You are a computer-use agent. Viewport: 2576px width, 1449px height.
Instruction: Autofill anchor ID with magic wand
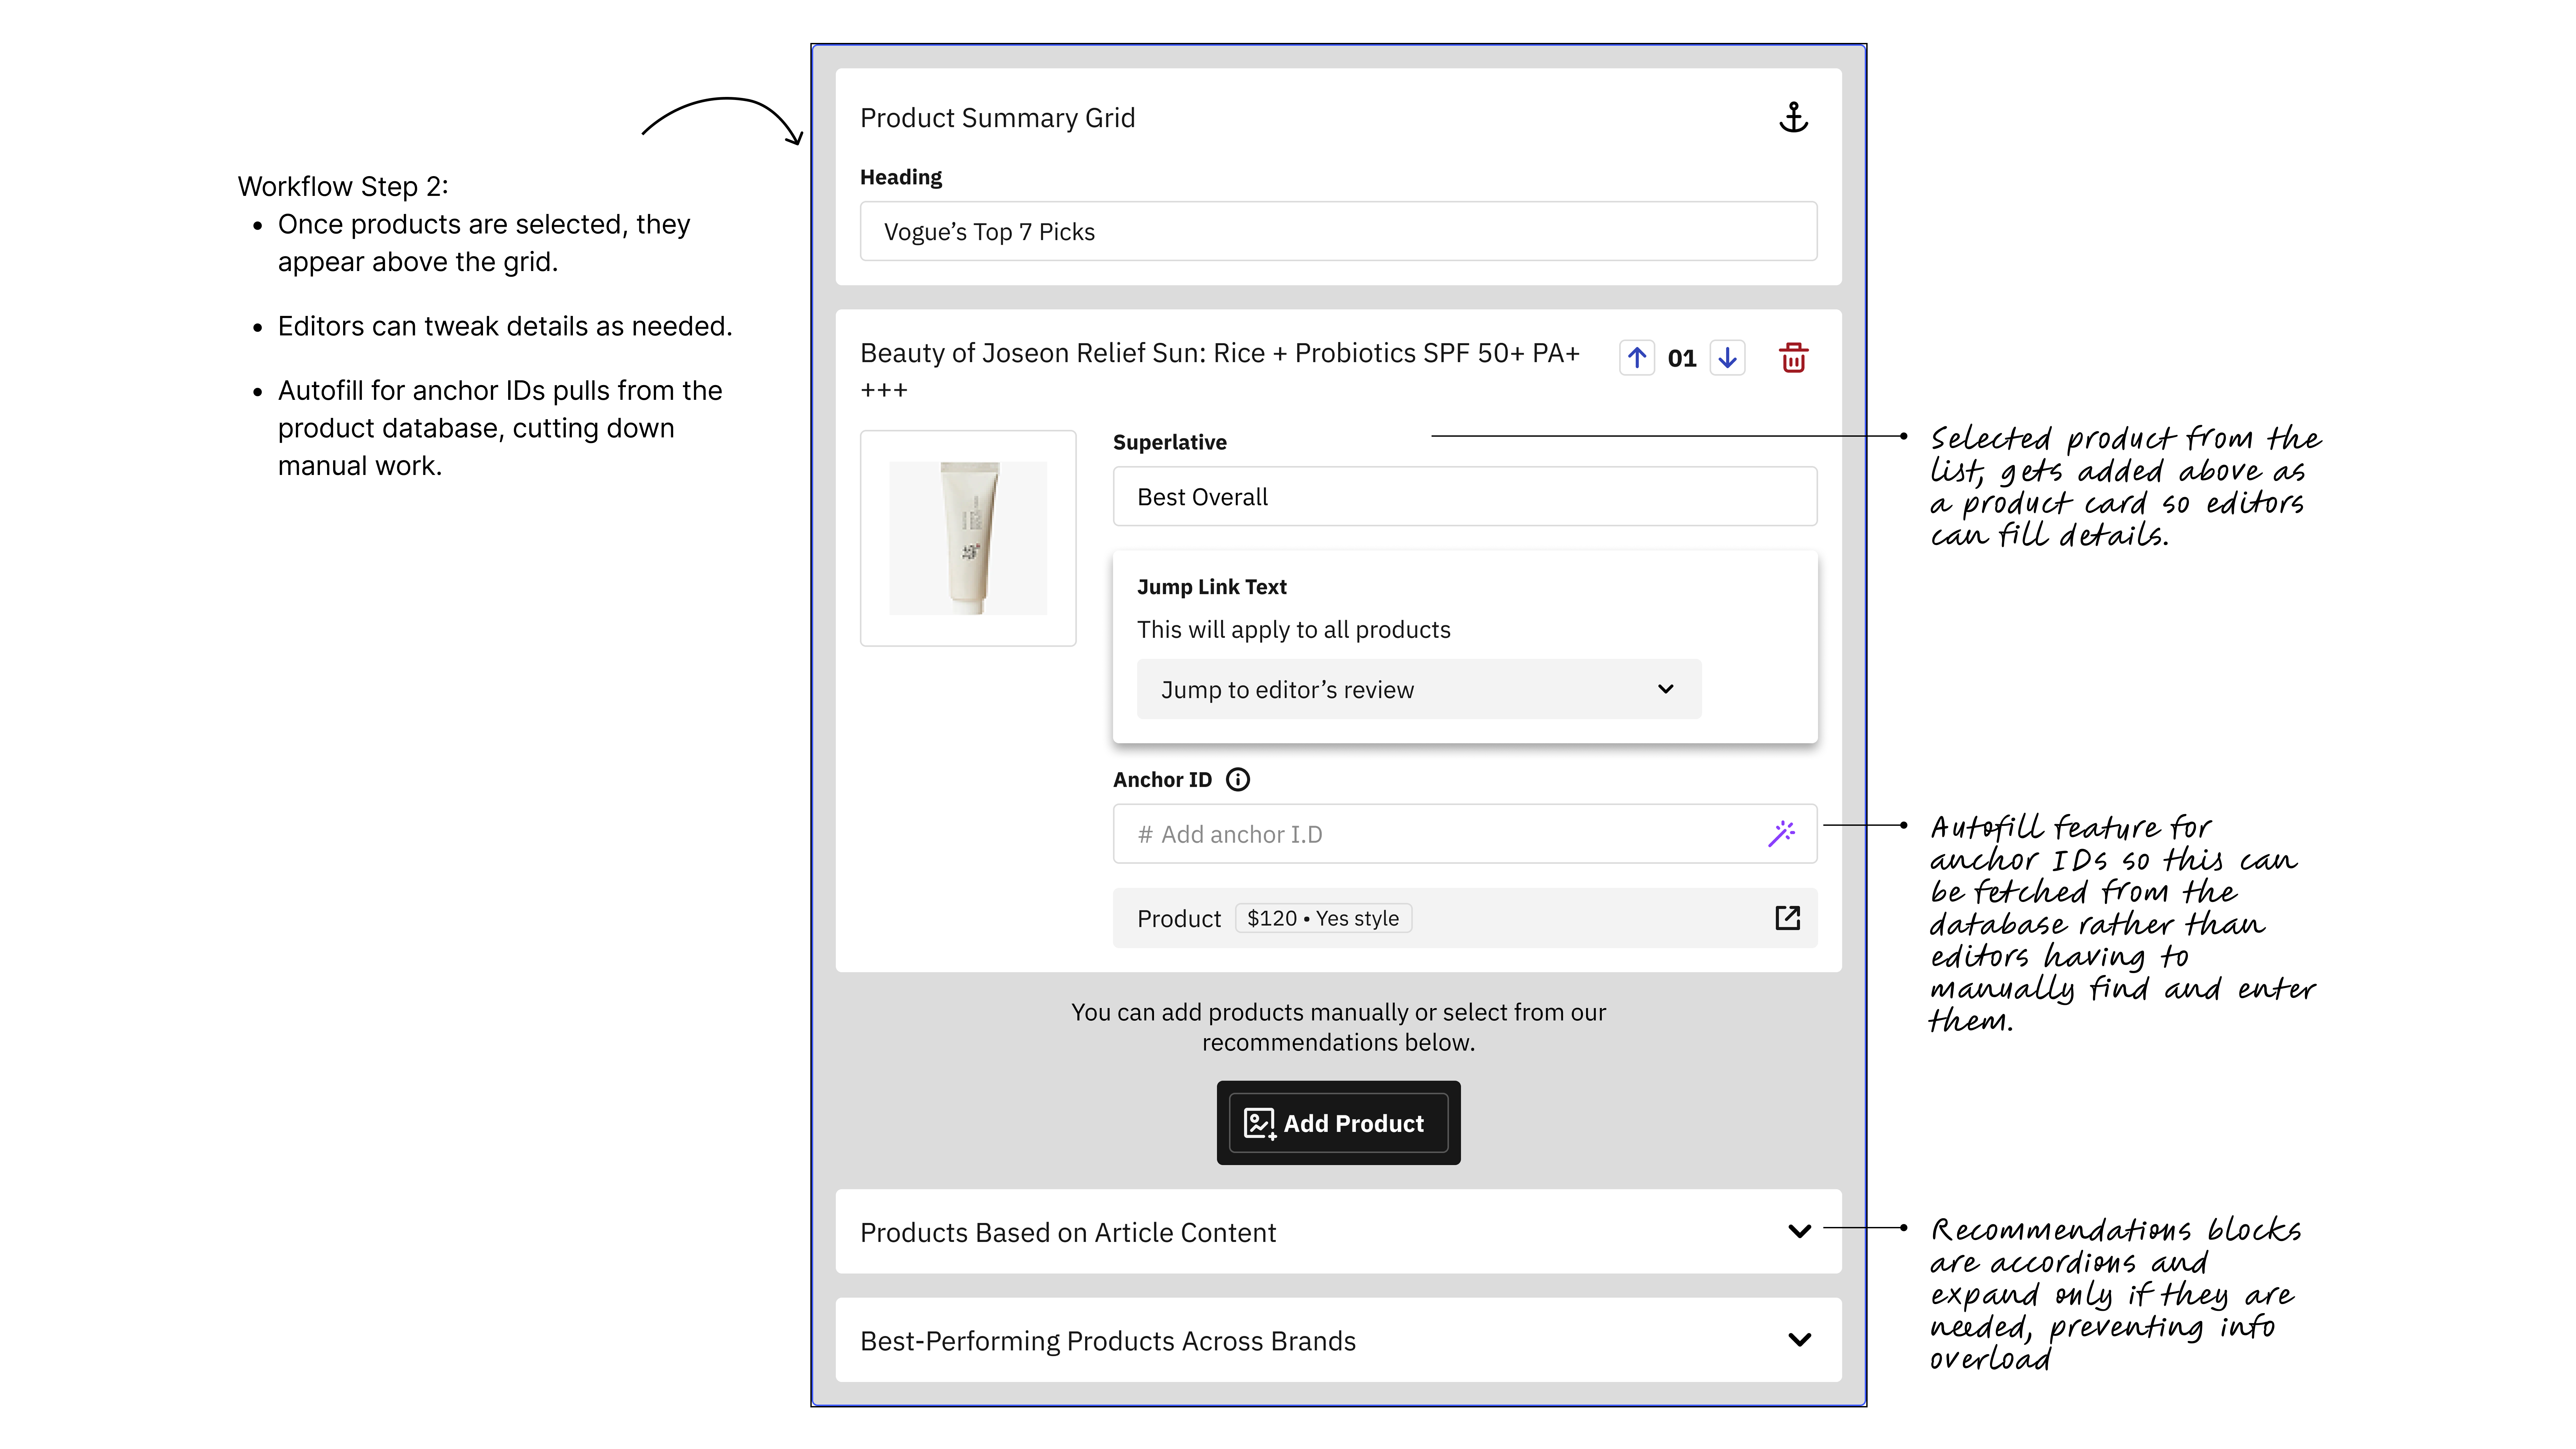pos(1781,834)
